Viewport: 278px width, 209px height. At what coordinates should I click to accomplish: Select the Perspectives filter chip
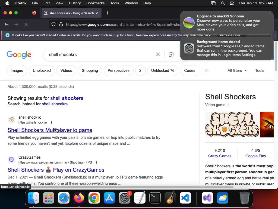tap(119, 70)
